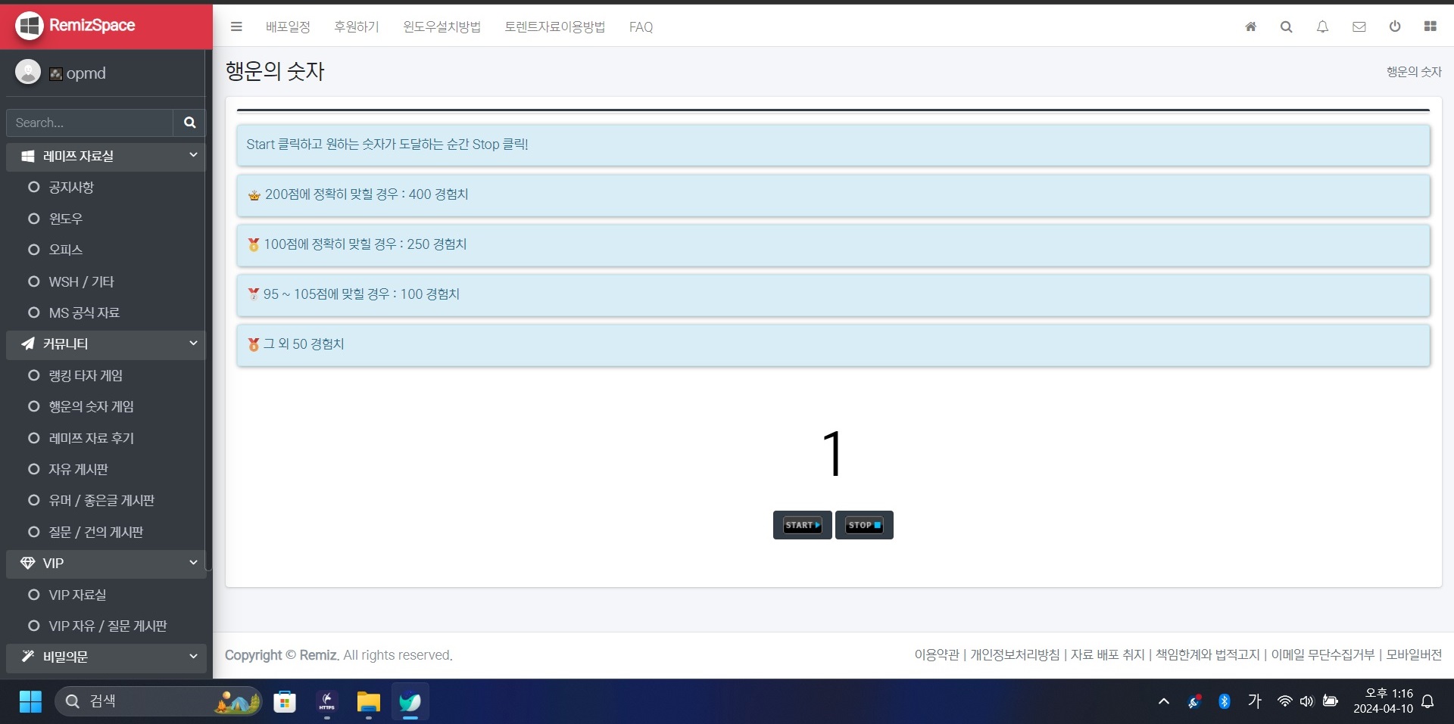
Task: Open the notifications bell icon
Action: point(1322,26)
